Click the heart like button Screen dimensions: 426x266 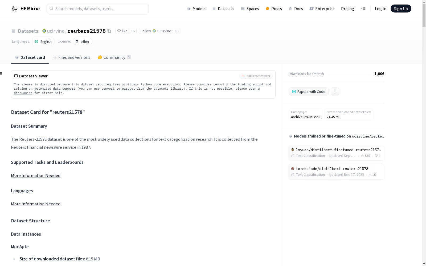point(122,31)
